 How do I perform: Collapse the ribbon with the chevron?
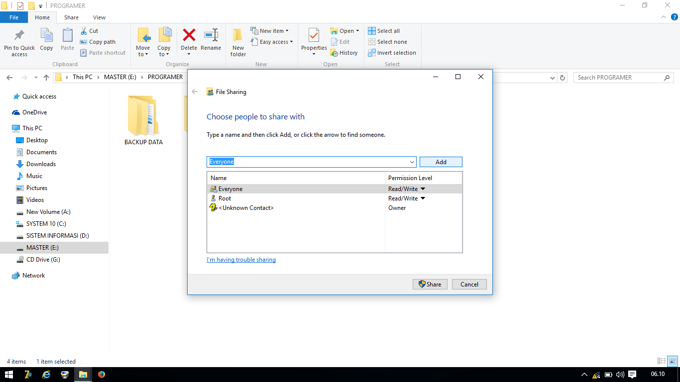pos(664,17)
